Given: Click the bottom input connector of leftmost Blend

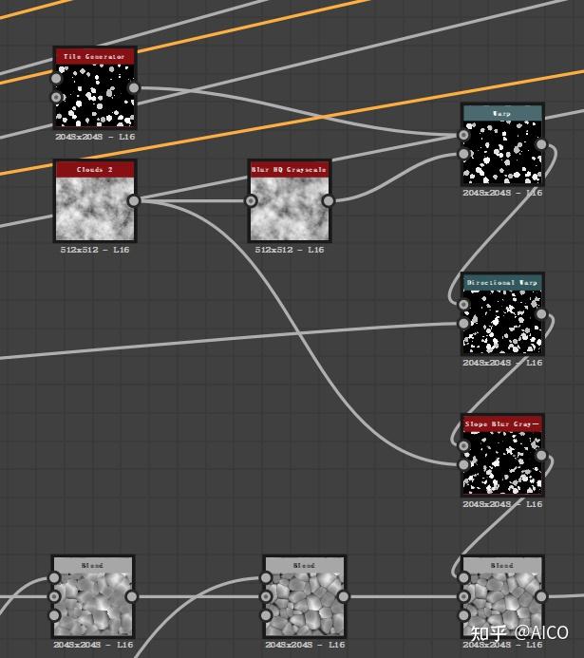Looking at the screenshot, I should coord(54,615).
